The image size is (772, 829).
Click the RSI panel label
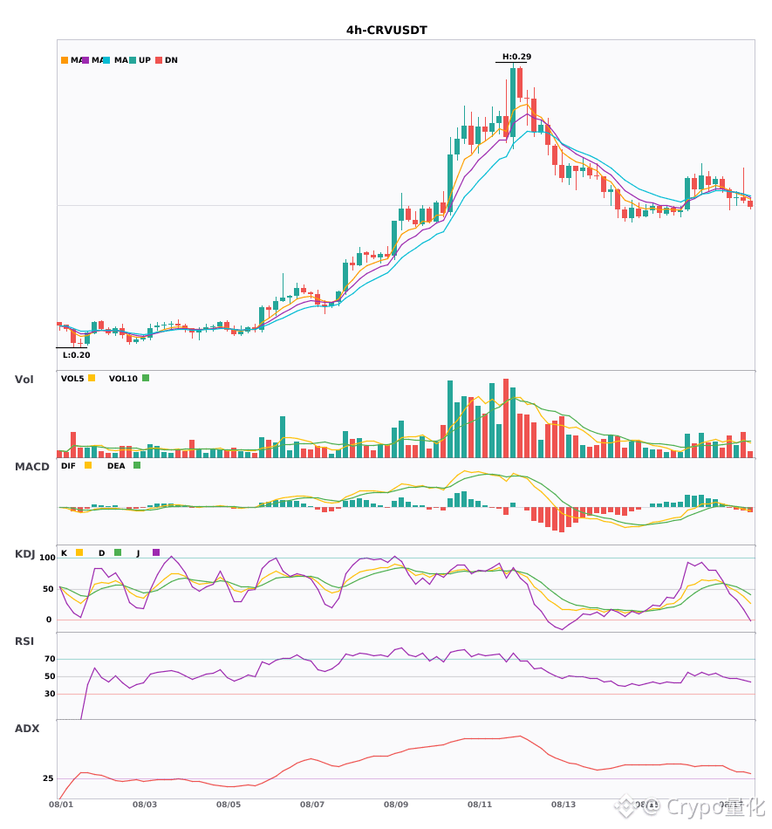coord(24,641)
